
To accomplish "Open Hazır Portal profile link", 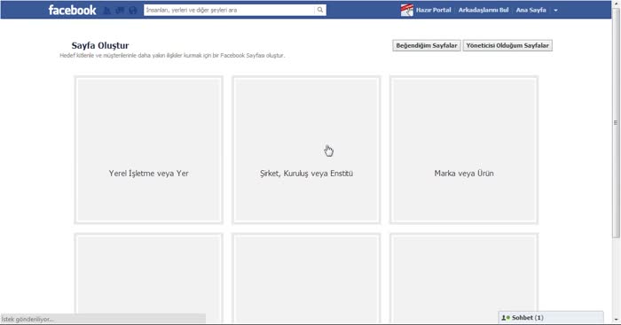I will pyautogui.click(x=433, y=10).
